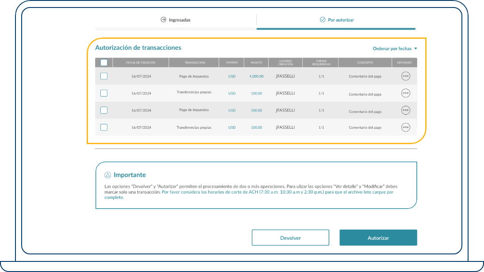Open options menu for 4,000.00 tax payment
484x272 pixels.
click(x=405, y=76)
